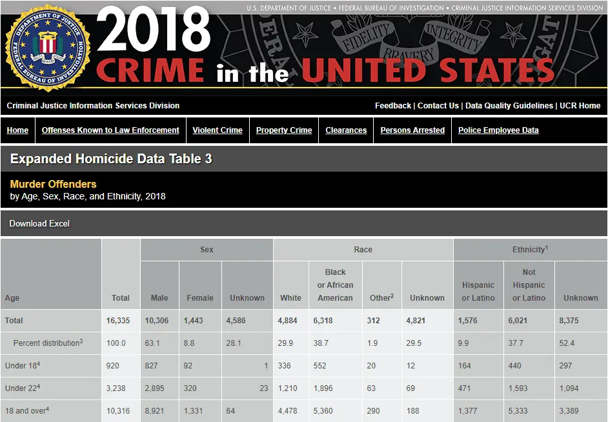Open footnote 3 on Percent distribution row
The image size is (608, 422).
pos(81,341)
